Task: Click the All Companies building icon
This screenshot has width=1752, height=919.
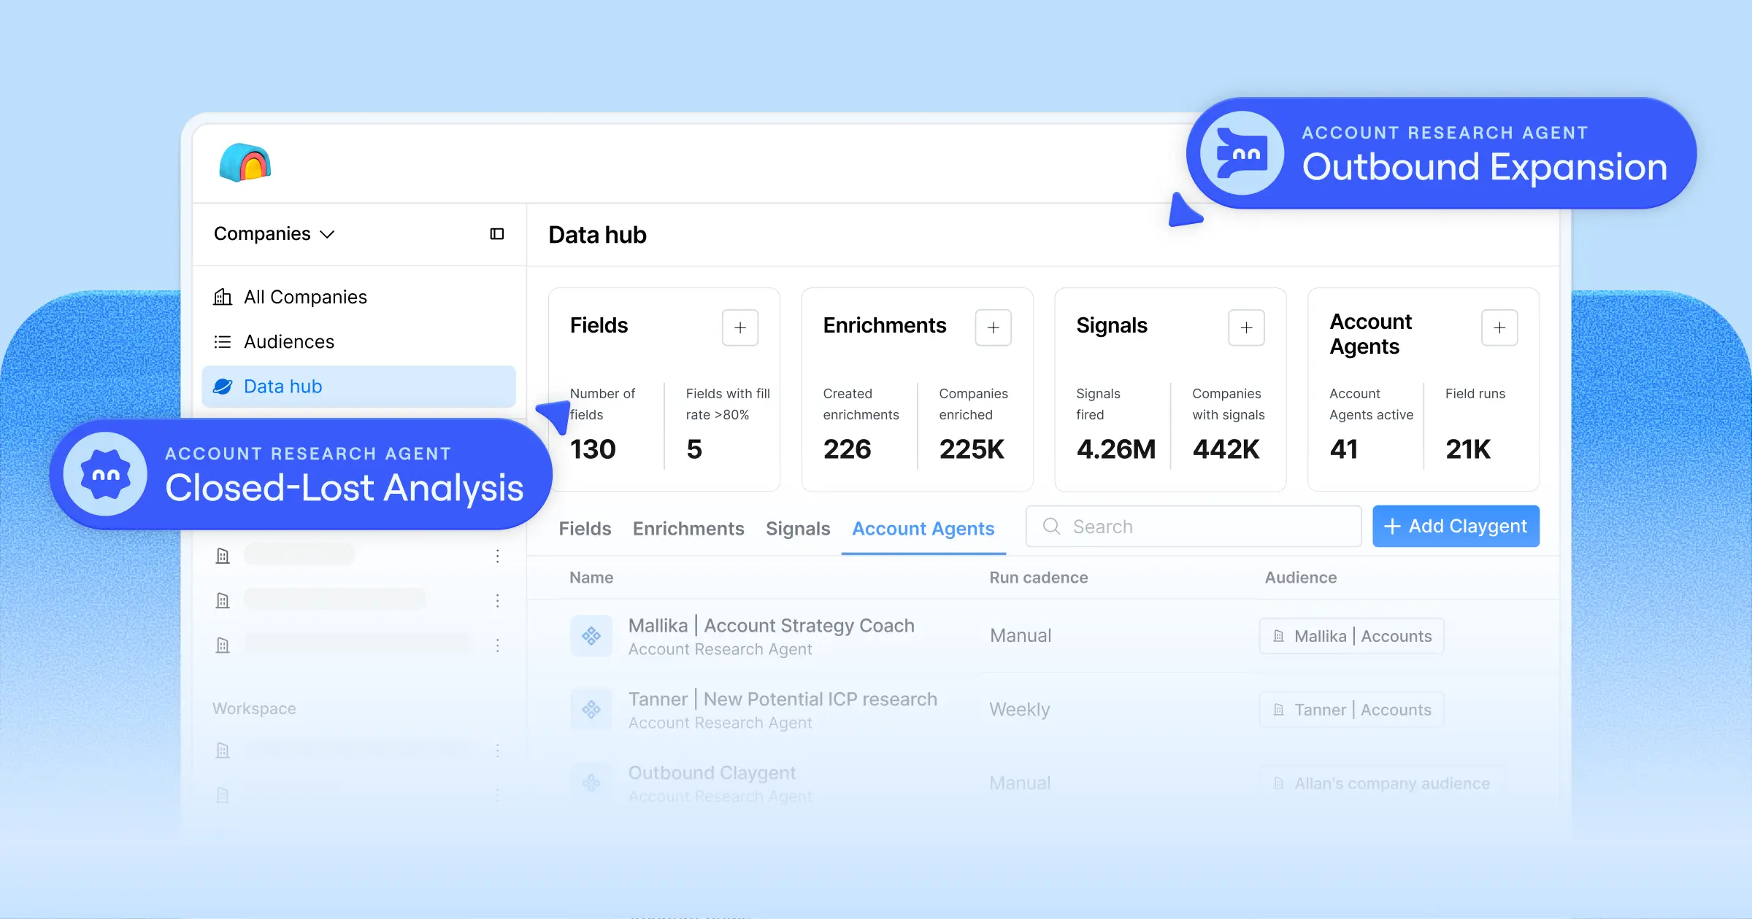Action: point(223,297)
